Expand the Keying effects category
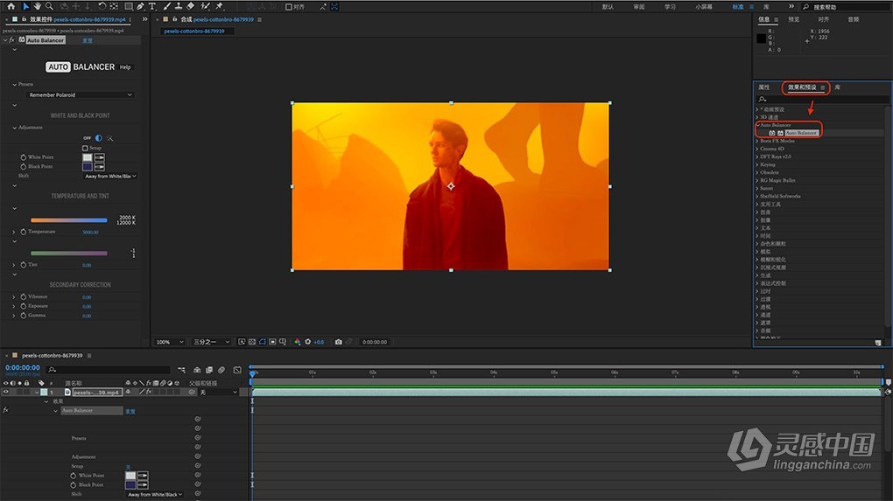 pyautogui.click(x=757, y=164)
